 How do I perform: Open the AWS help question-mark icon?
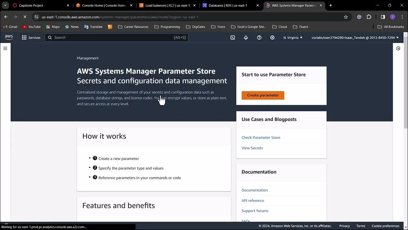259,37
